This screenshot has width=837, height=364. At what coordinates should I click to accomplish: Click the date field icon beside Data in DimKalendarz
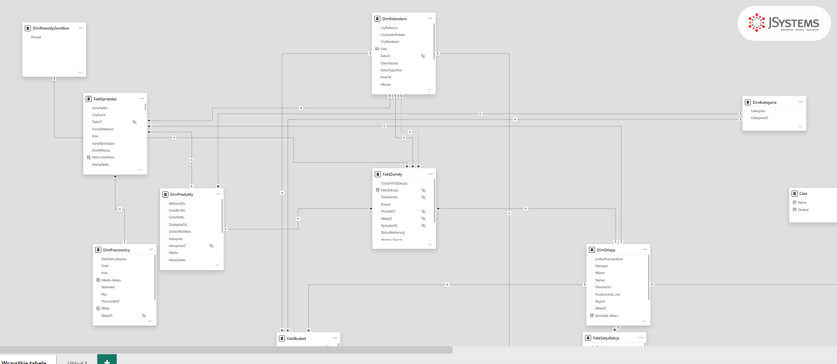click(377, 49)
